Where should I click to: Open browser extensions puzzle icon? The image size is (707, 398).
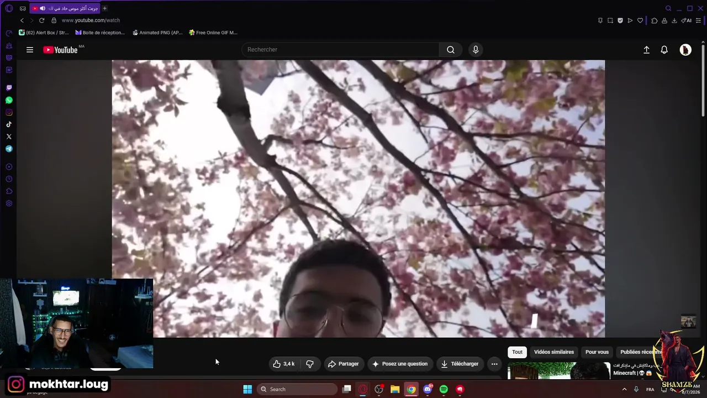click(655, 20)
